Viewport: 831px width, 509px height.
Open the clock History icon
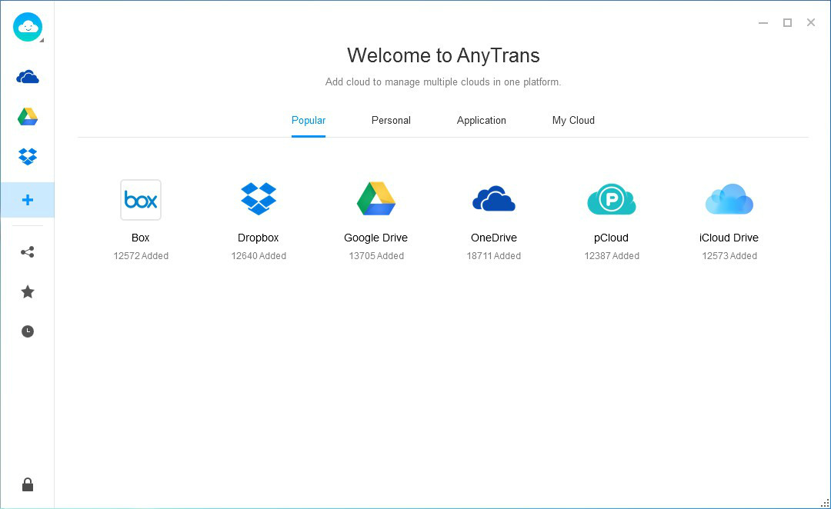point(28,331)
